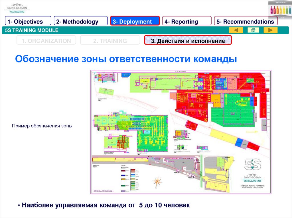Click the next slide arrow button

tap(270, 30)
